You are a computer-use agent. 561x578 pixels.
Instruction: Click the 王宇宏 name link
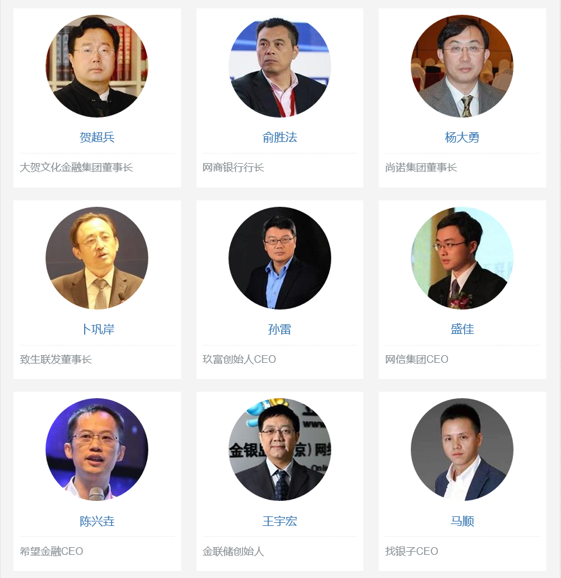[280, 521]
